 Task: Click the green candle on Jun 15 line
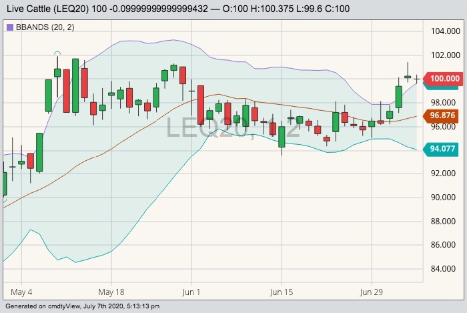tap(282, 137)
